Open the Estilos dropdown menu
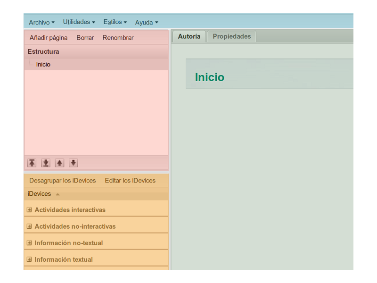This screenshot has height=283, width=377. click(x=115, y=22)
